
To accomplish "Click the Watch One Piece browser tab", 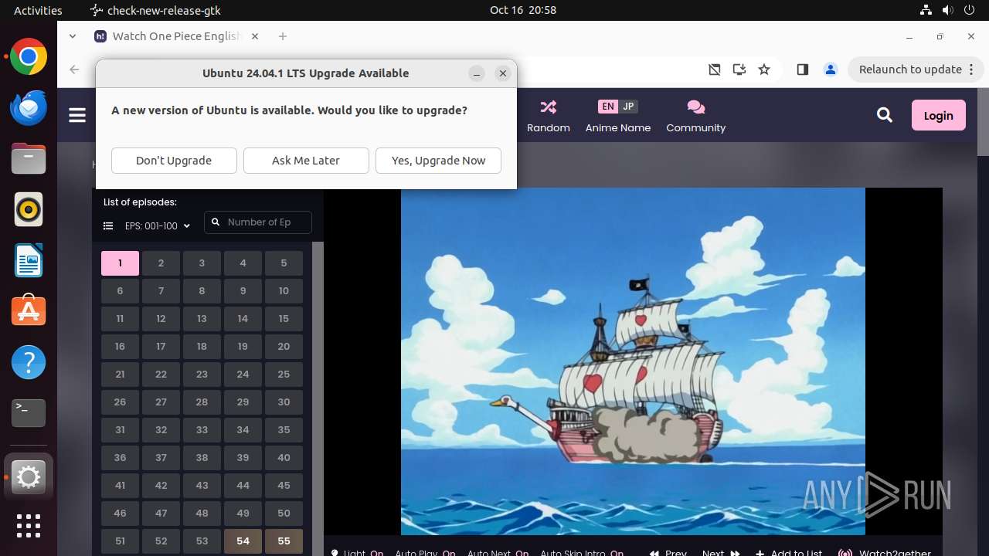I will pos(176,36).
